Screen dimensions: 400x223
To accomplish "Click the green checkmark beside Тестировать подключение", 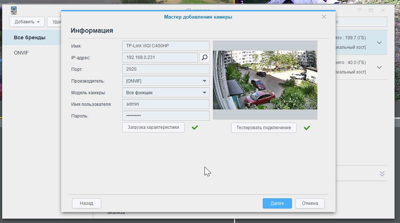I will click(307, 128).
